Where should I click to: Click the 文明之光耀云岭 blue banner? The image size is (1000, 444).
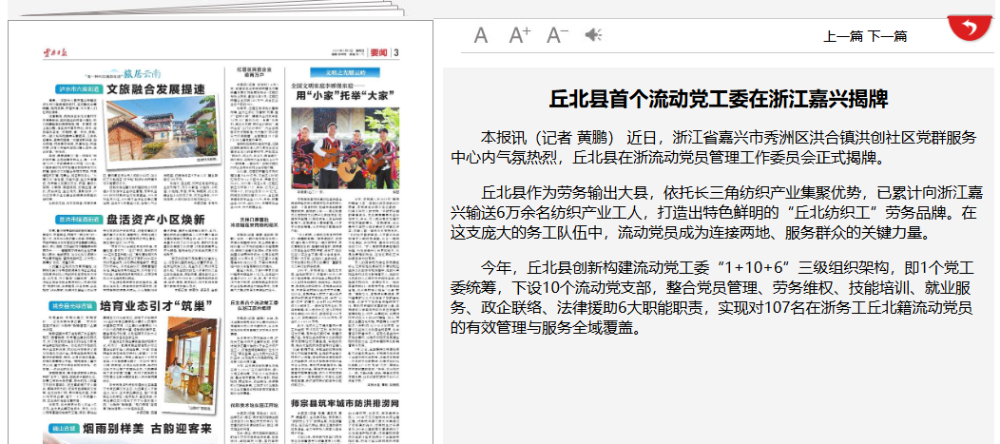(345, 72)
